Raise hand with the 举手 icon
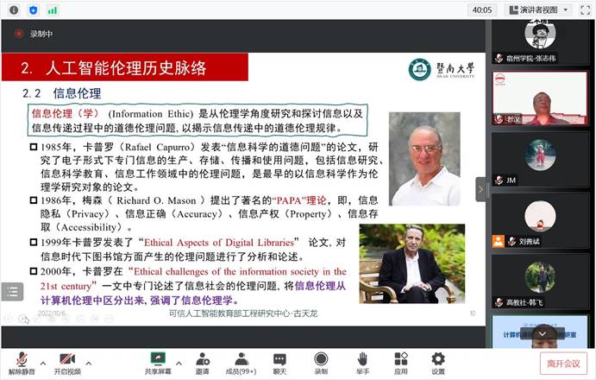596x380 pixels. pyautogui.click(x=362, y=361)
